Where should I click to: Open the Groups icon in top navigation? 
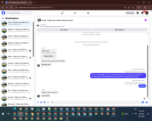coord(88,13)
